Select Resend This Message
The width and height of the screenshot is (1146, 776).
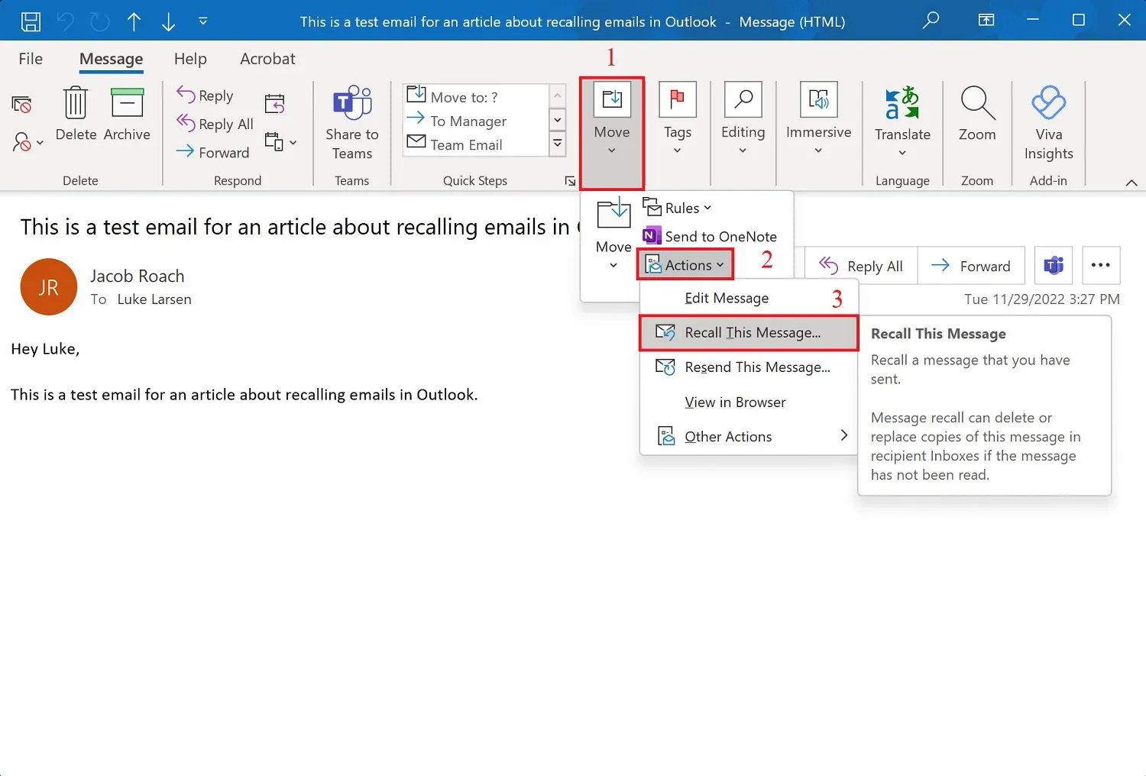[756, 367]
